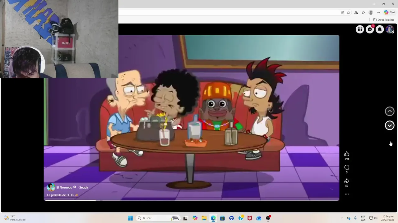Follow the page via Seguir
This screenshot has width=398, height=223.
[x=84, y=187]
